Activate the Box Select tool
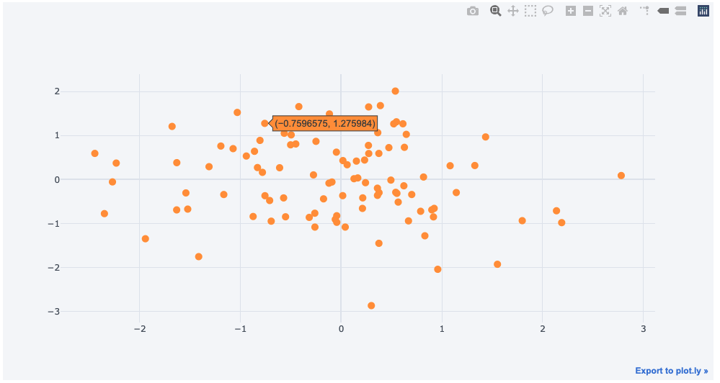720x383 pixels. click(530, 11)
